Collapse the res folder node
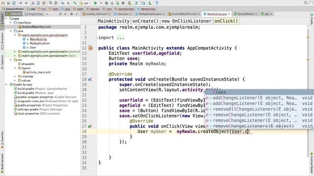This screenshot has width=314, height=176. pos(11,60)
